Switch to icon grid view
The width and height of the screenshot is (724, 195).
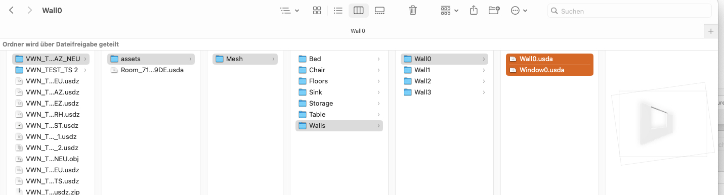pyautogui.click(x=317, y=10)
